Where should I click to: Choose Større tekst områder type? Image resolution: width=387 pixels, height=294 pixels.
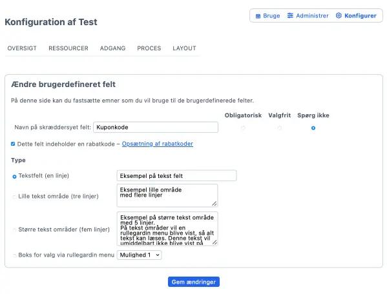pyautogui.click(x=14, y=230)
